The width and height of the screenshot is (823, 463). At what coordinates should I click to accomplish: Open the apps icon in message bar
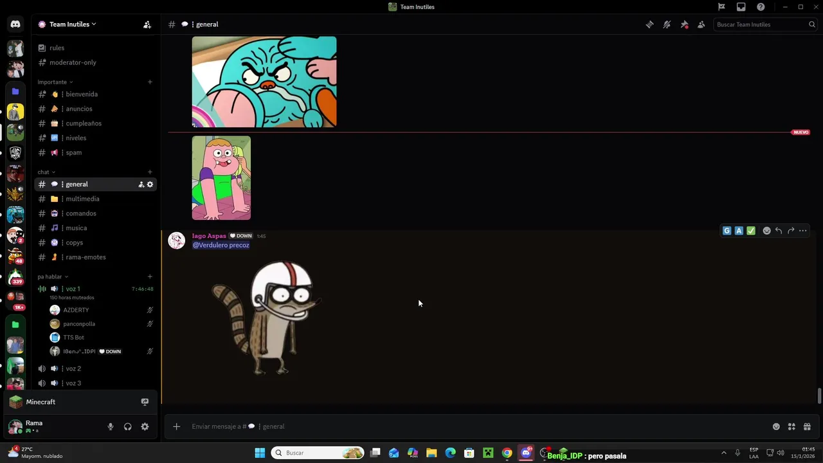(x=791, y=426)
